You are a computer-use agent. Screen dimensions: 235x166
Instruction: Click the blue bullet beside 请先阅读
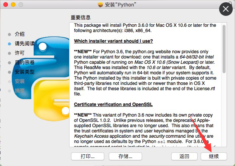tap(9, 44)
